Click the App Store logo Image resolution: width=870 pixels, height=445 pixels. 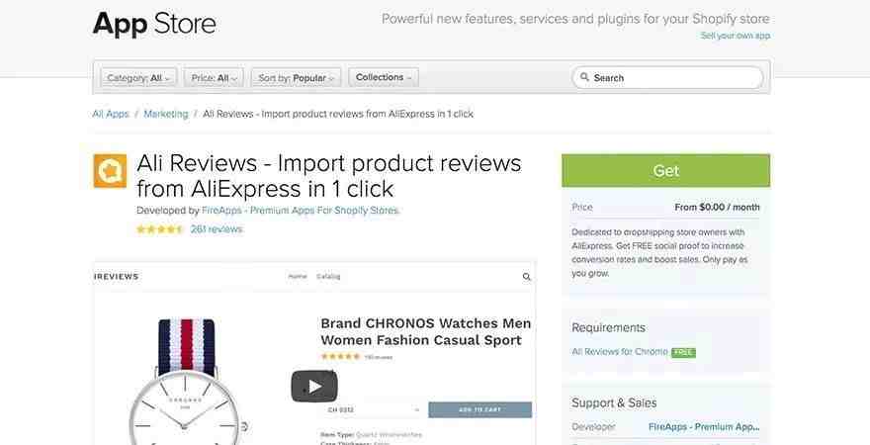pos(154,24)
